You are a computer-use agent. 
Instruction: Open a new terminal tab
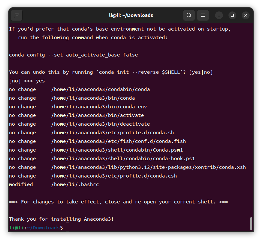(x=17, y=16)
